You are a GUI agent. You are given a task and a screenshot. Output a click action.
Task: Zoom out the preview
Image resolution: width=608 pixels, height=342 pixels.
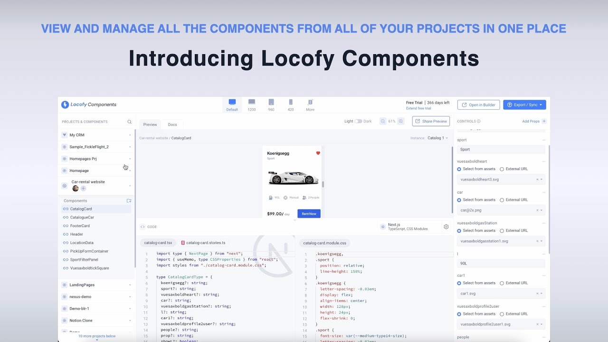pos(383,121)
